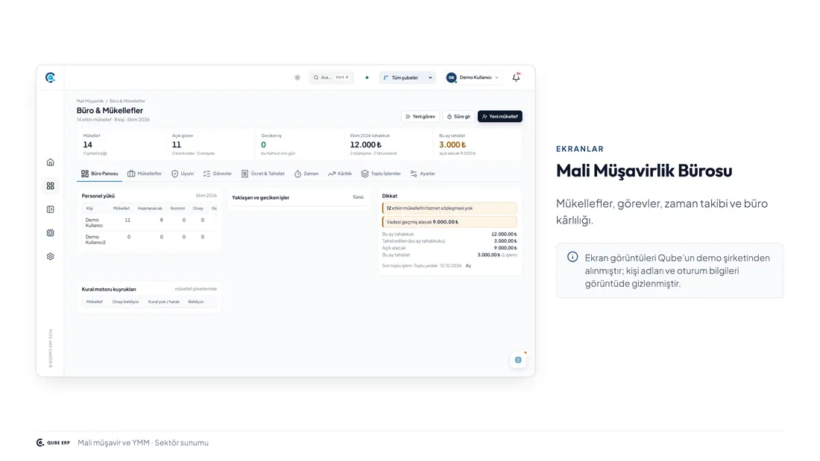
Task: Click the Açık görev stat card showing 11
Action: [209, 144]
